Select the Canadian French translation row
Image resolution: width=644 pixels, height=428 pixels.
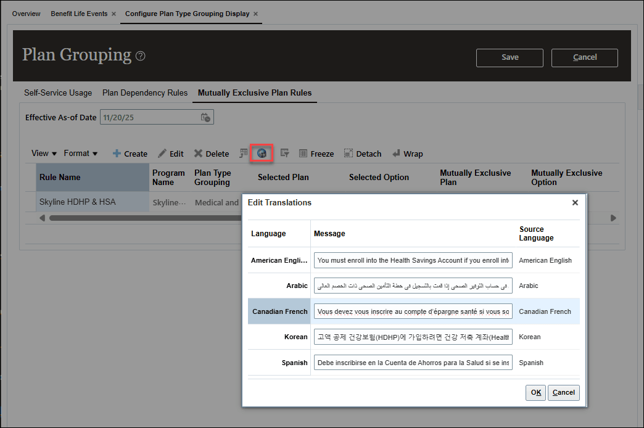279,311
